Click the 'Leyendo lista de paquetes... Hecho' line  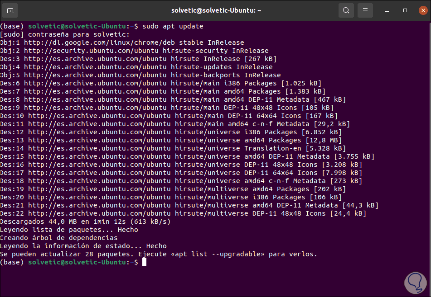click(x=69, y=230)
